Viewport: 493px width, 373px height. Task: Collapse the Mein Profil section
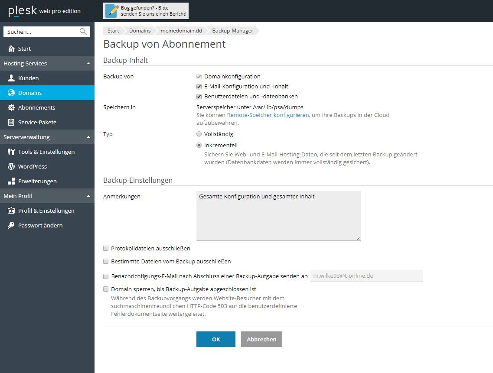tap(88, 196)
